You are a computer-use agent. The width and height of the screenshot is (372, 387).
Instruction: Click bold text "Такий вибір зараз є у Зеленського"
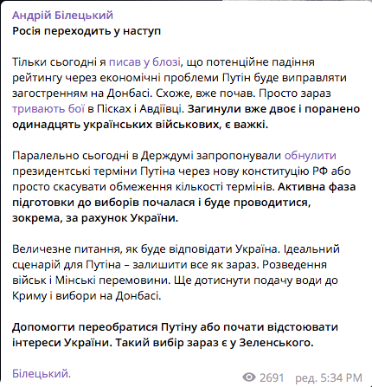pyautogui.click(x=215, y=343)
